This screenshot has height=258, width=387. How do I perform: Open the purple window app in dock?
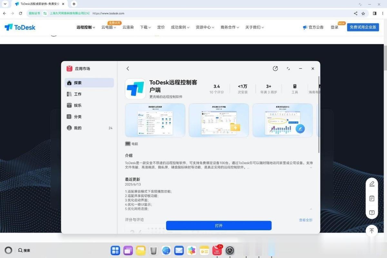pos(128,250)
